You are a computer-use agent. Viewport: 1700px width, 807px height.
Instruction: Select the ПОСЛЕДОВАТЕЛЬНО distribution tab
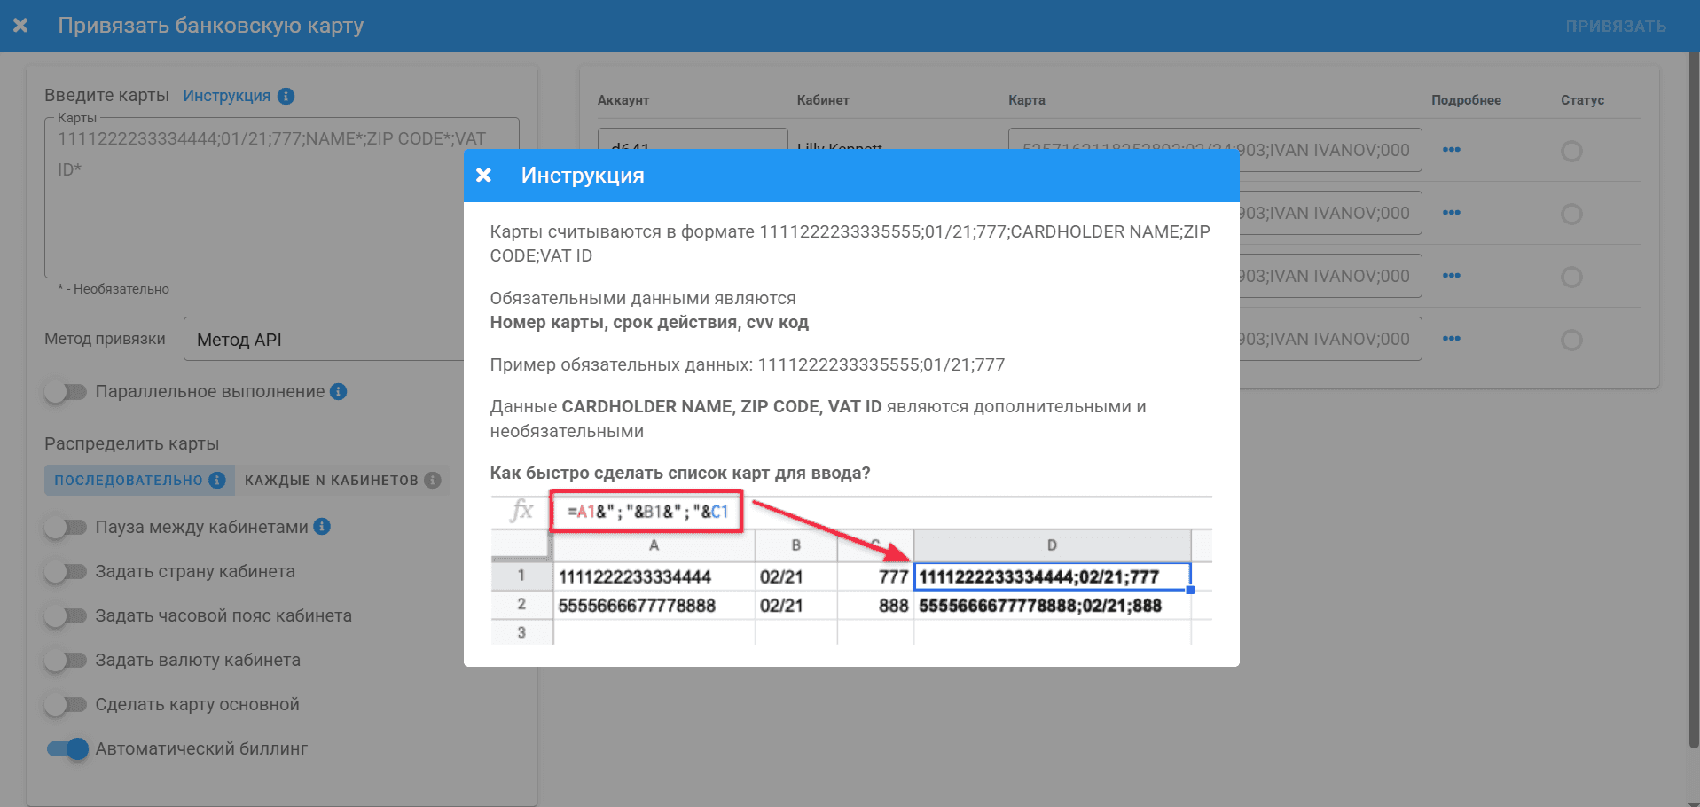[x=129, y=480]
